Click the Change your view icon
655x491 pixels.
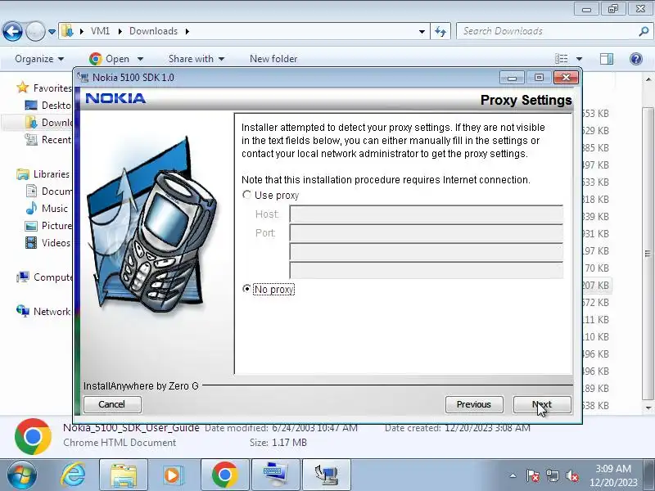coord(562,59)
